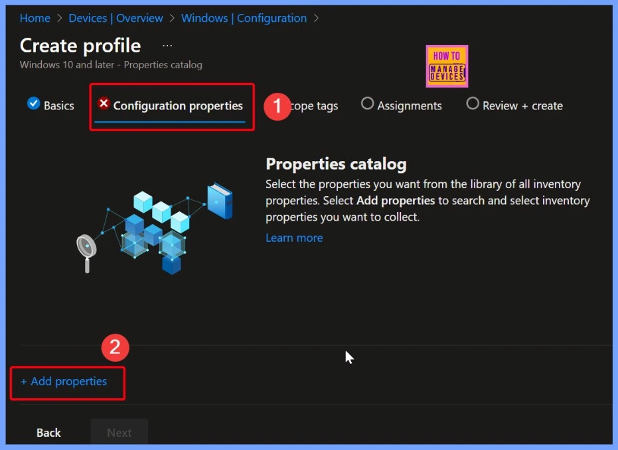This screenshot has width=618, height=450.
Task: Click the Properties catalog illustration
Action: coord(155,228)
